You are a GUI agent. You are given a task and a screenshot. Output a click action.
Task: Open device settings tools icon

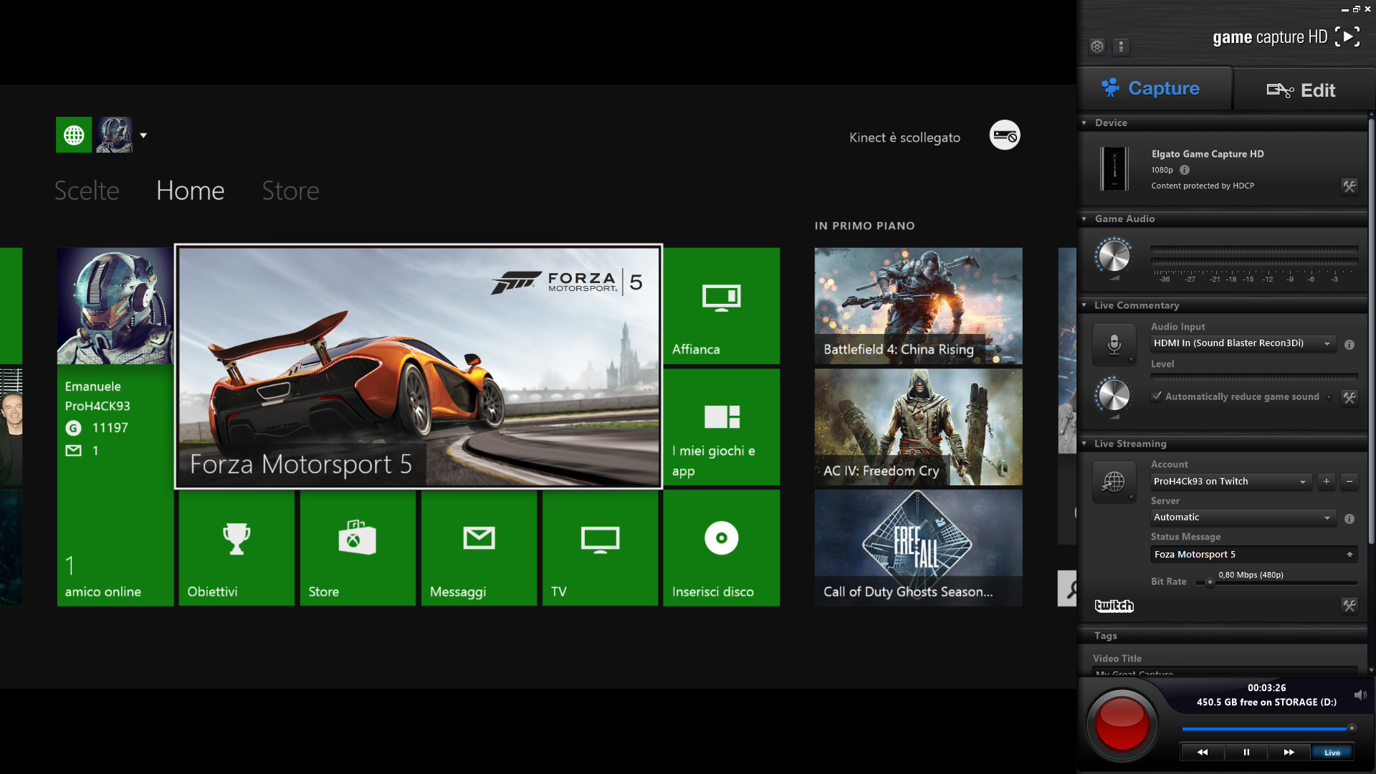(x=1349, y=187)
